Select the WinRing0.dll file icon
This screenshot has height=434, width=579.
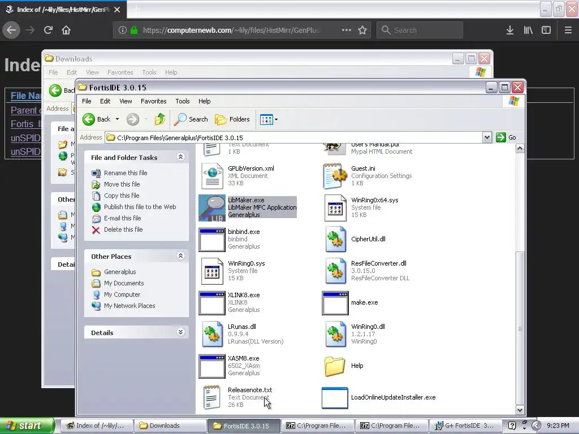pyautogui.click(x=335, y=335)
